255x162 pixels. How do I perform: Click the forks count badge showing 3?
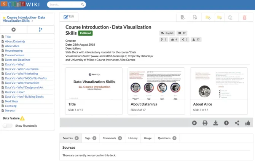click(164, 40)
